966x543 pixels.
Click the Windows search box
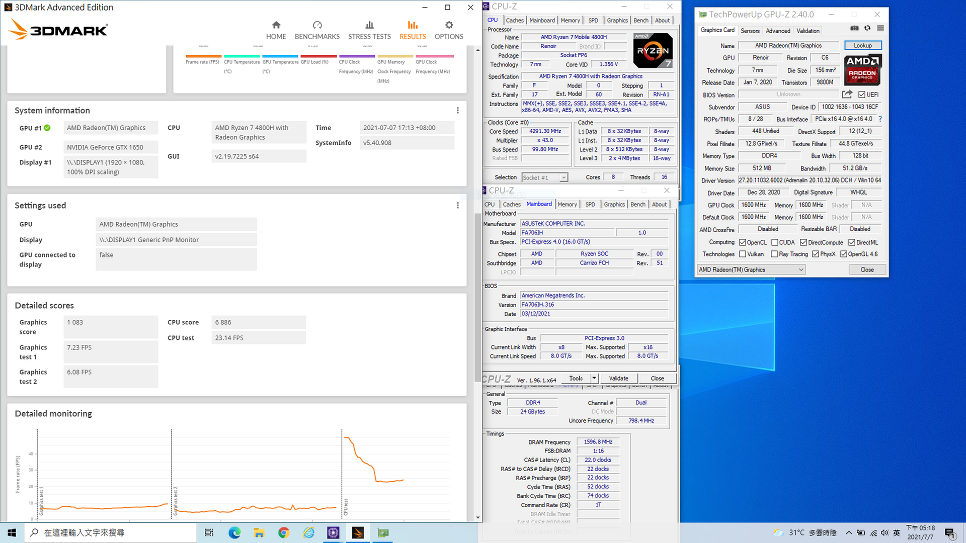tap(111, 532)
